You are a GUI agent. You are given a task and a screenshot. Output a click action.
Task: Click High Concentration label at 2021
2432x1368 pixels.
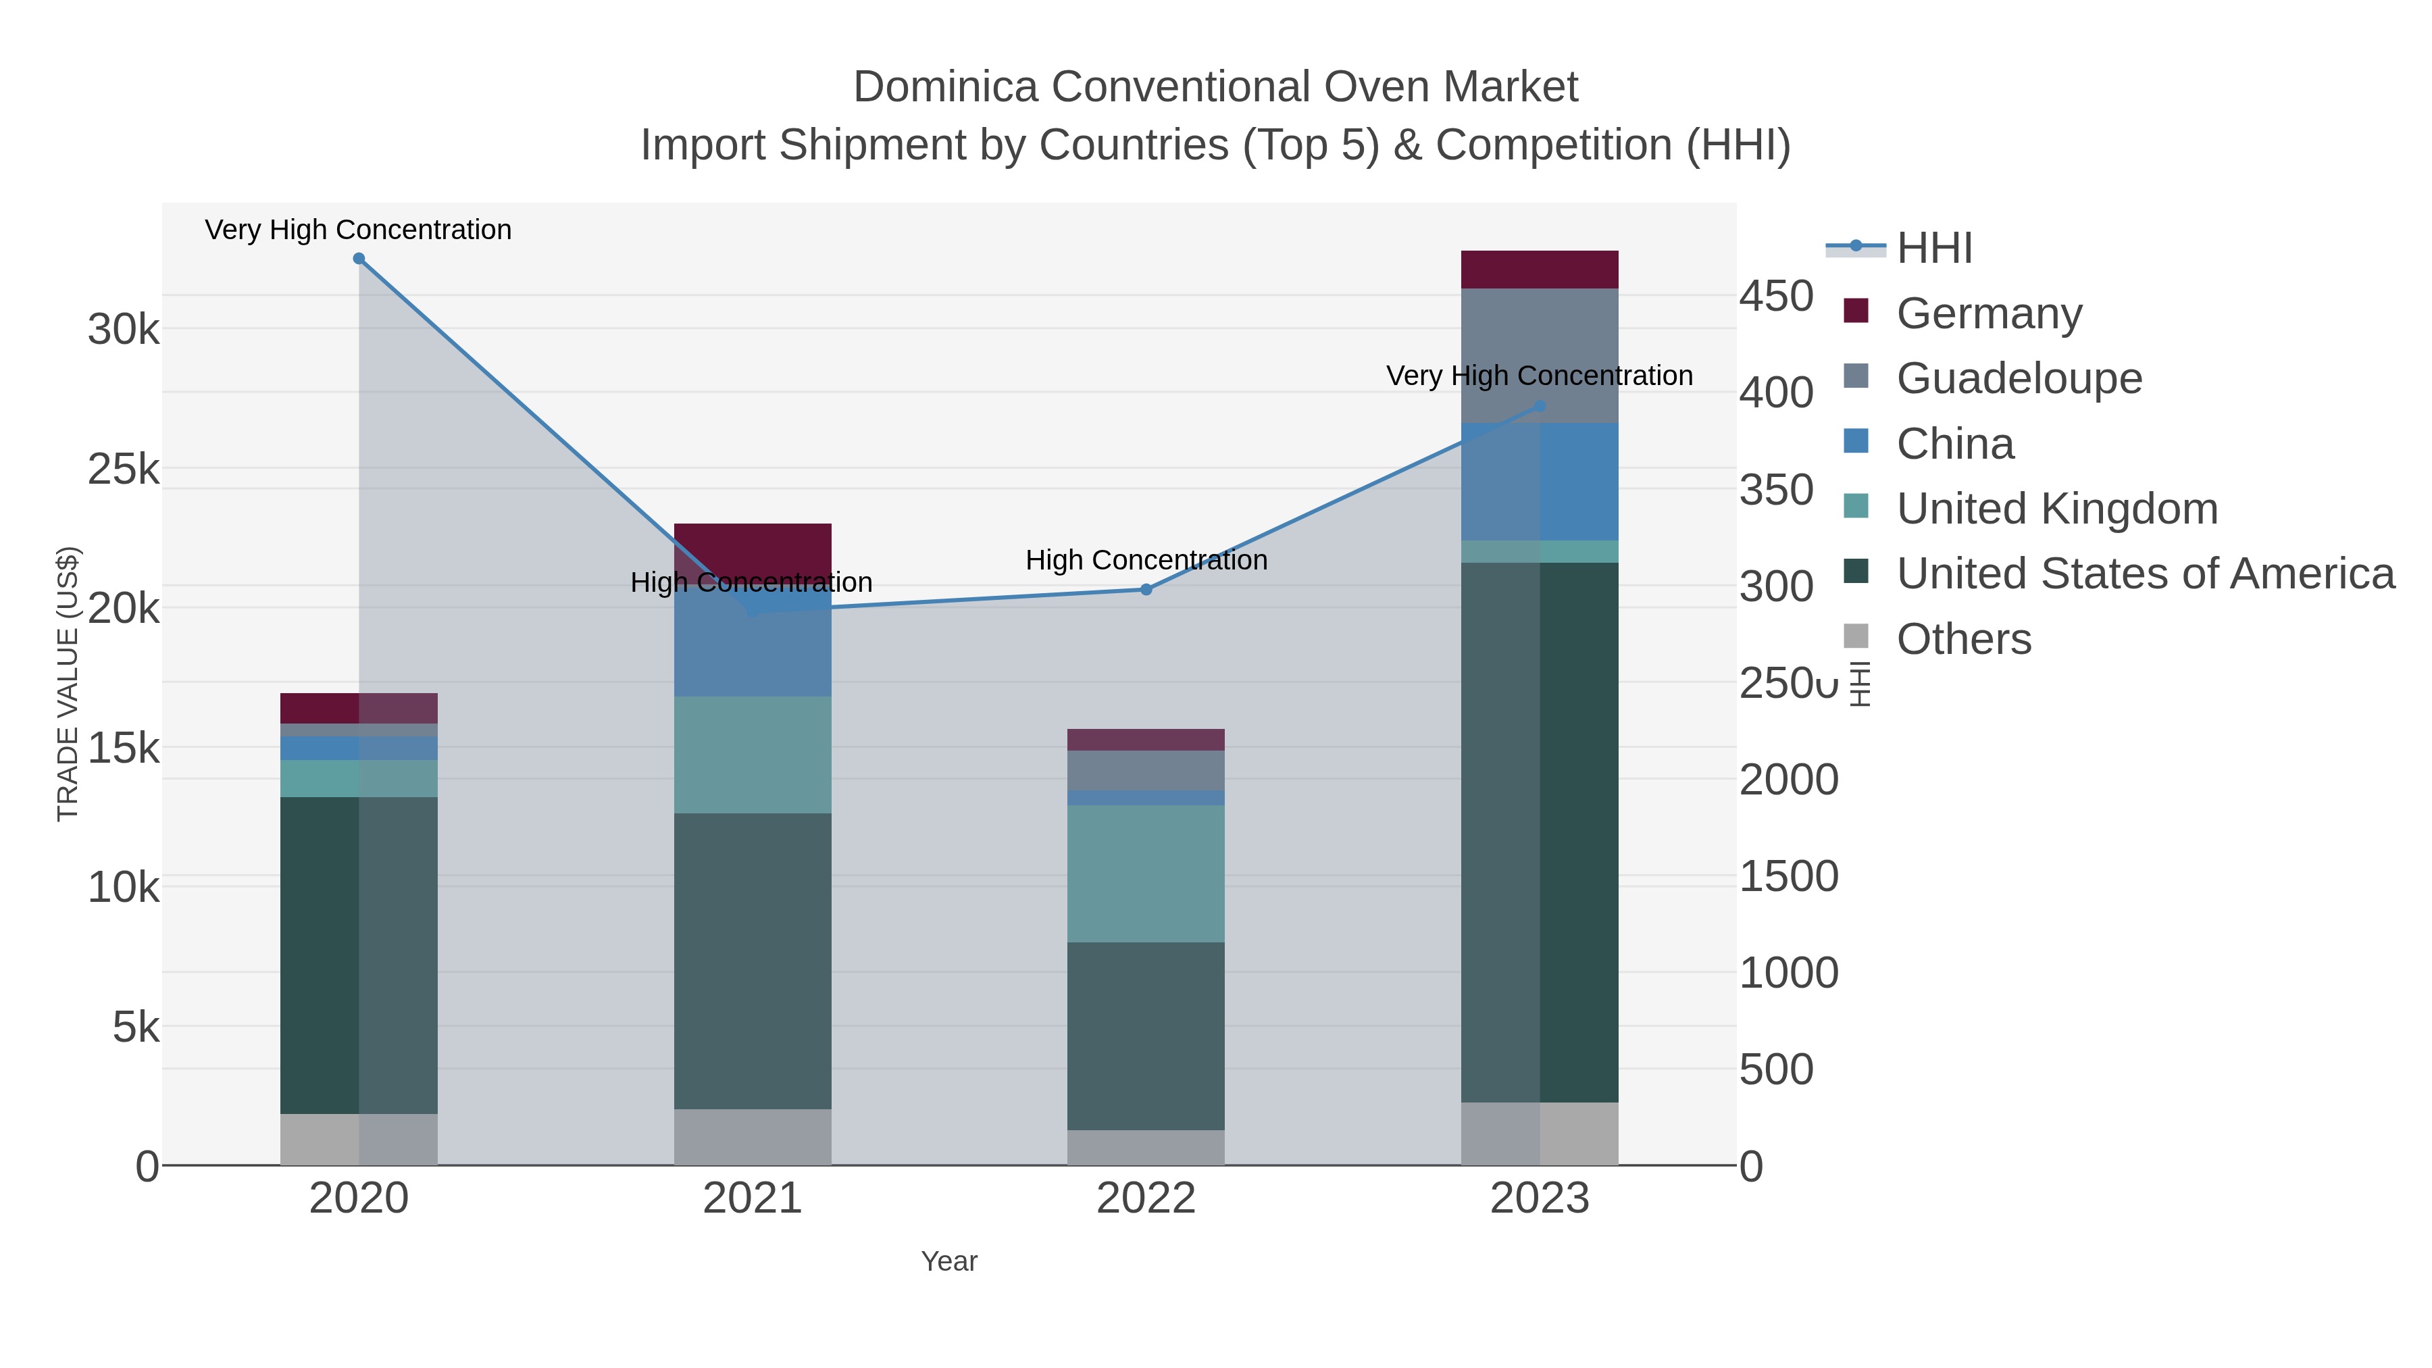pos(751,582)
